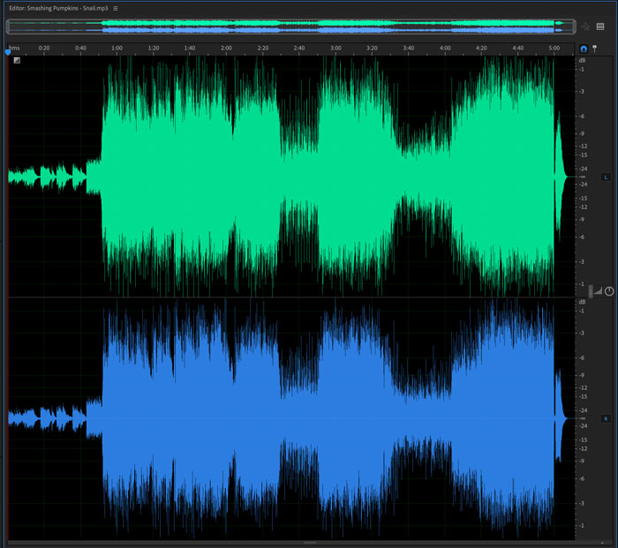This screenshot has width=618, height=548.
Task: Click the 1:20 mark on the ruler
Action: click(x=154, y=48)
